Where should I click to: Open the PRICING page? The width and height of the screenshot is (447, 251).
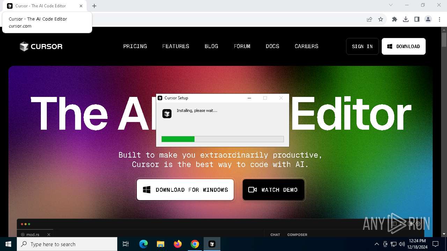click(135, 46)
